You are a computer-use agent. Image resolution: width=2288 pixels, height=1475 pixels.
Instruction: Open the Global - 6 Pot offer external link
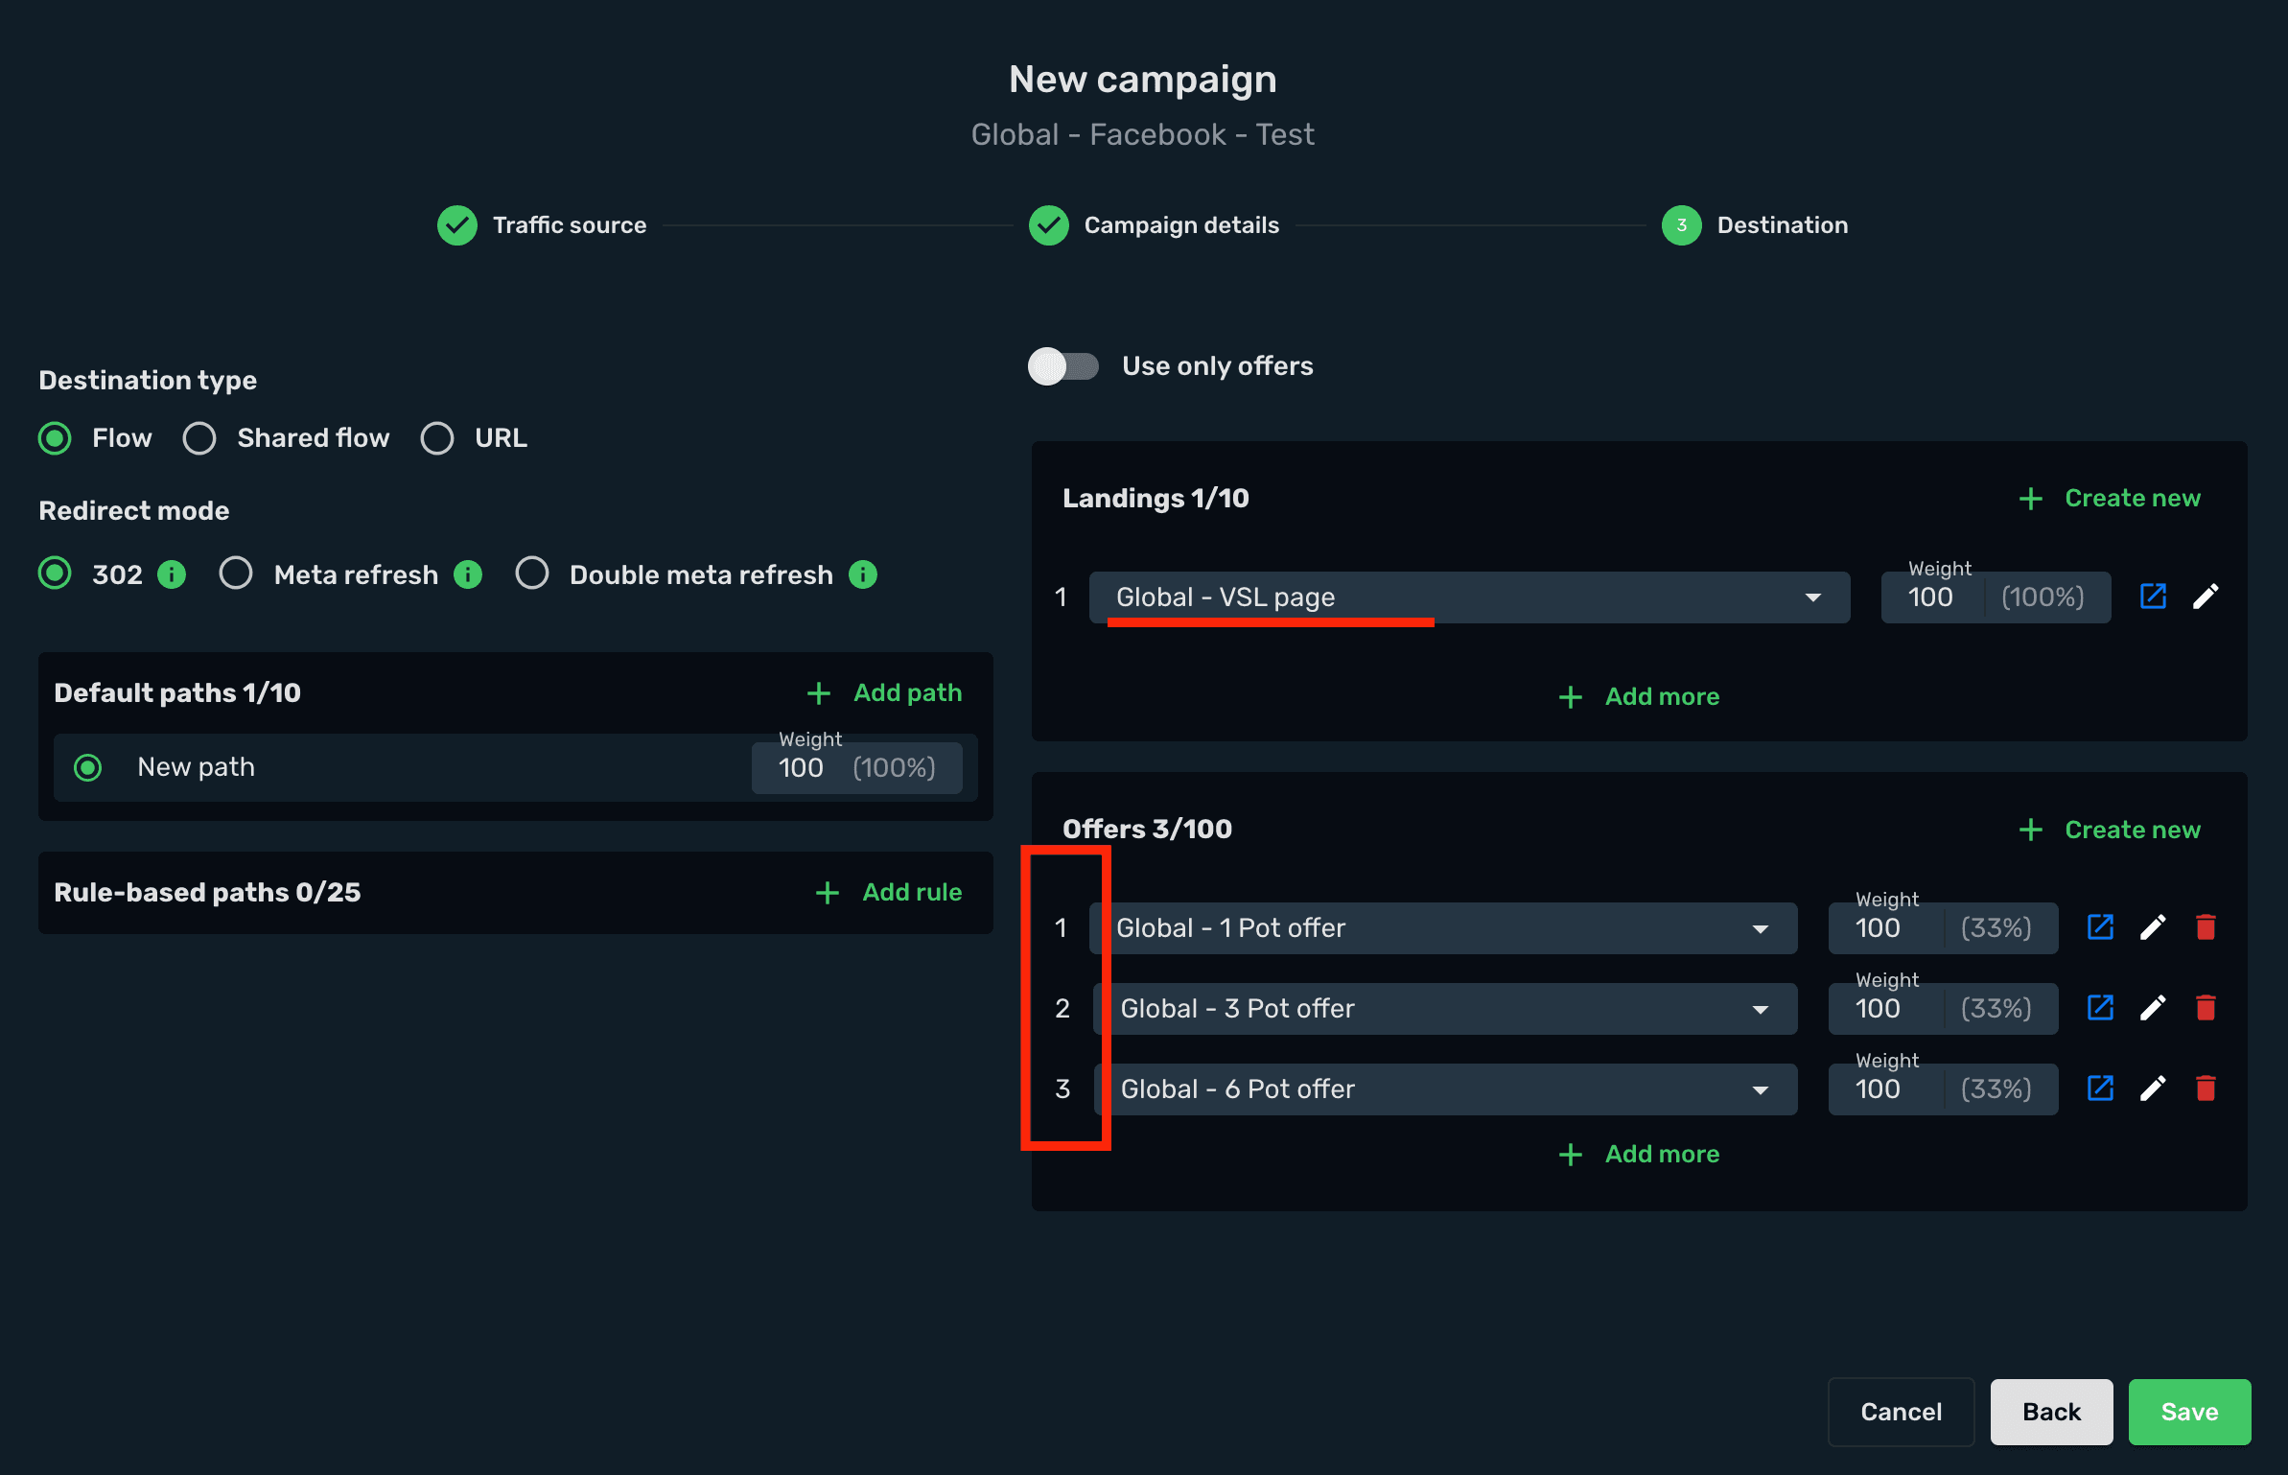coord(2100,1089)
